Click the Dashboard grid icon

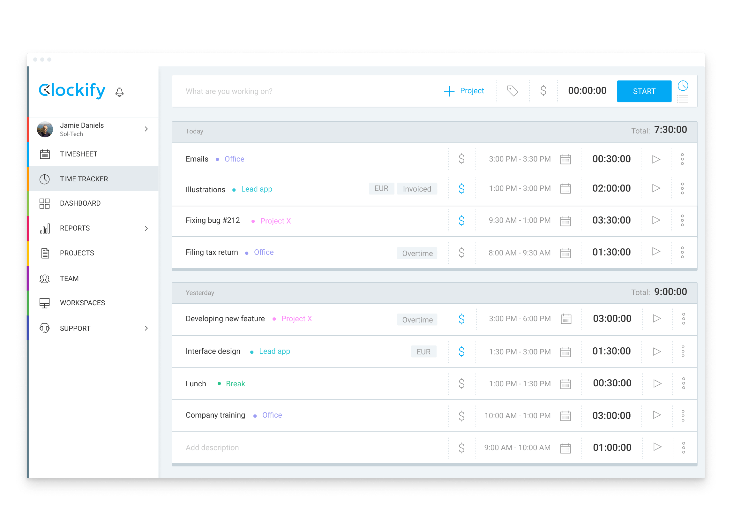(44, 203)
